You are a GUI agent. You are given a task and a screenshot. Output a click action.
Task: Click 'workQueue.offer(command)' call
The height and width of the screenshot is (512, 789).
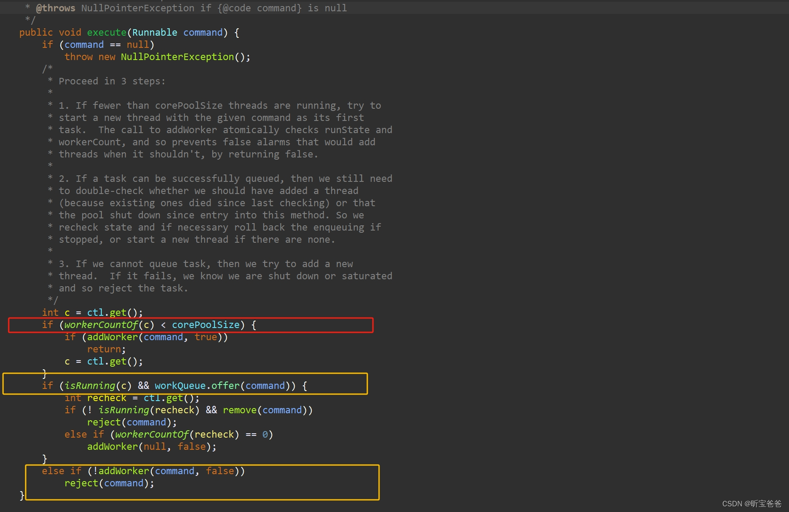coord(223,386)
